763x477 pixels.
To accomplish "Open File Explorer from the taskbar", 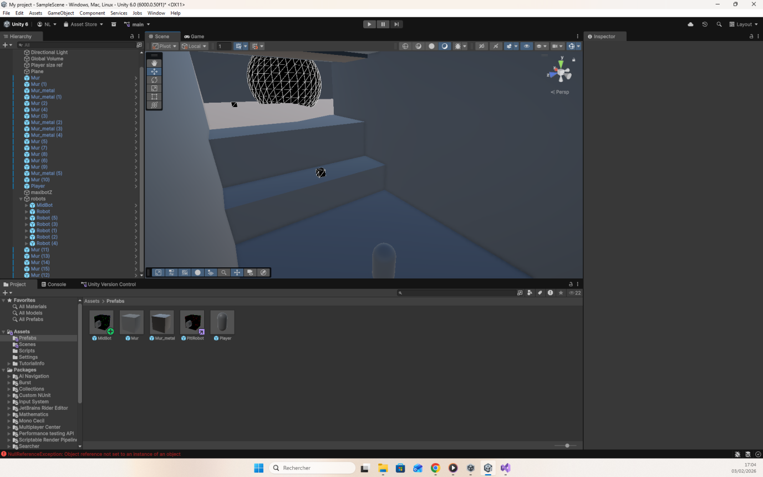I will point(383,468).
